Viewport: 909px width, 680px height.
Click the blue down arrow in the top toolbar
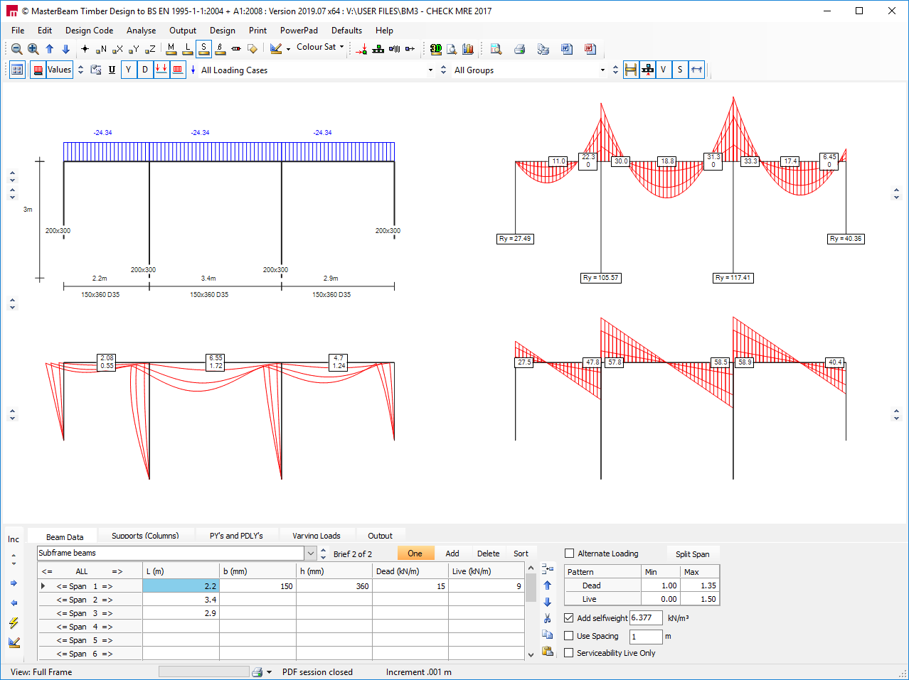tap(65, 49)
